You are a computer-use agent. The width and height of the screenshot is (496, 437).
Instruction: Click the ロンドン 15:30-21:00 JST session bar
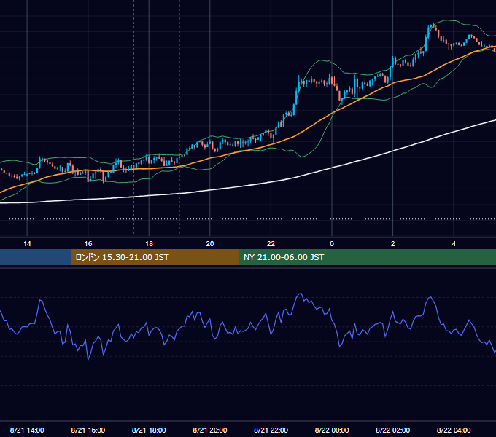[155, 257]
